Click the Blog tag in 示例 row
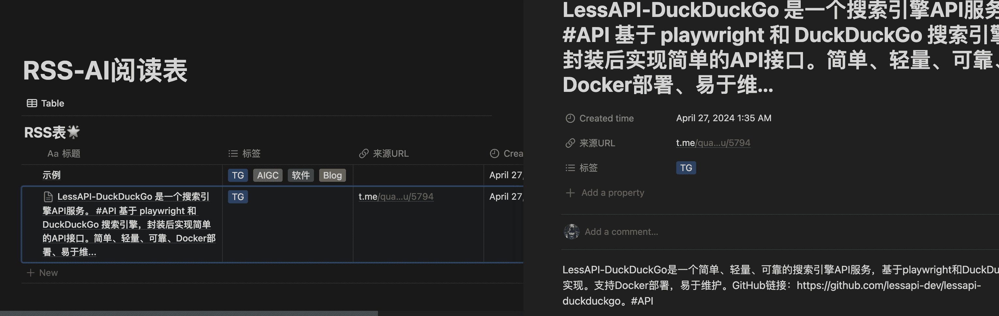This screenshot has width=999, height=316. coord(332,175)
